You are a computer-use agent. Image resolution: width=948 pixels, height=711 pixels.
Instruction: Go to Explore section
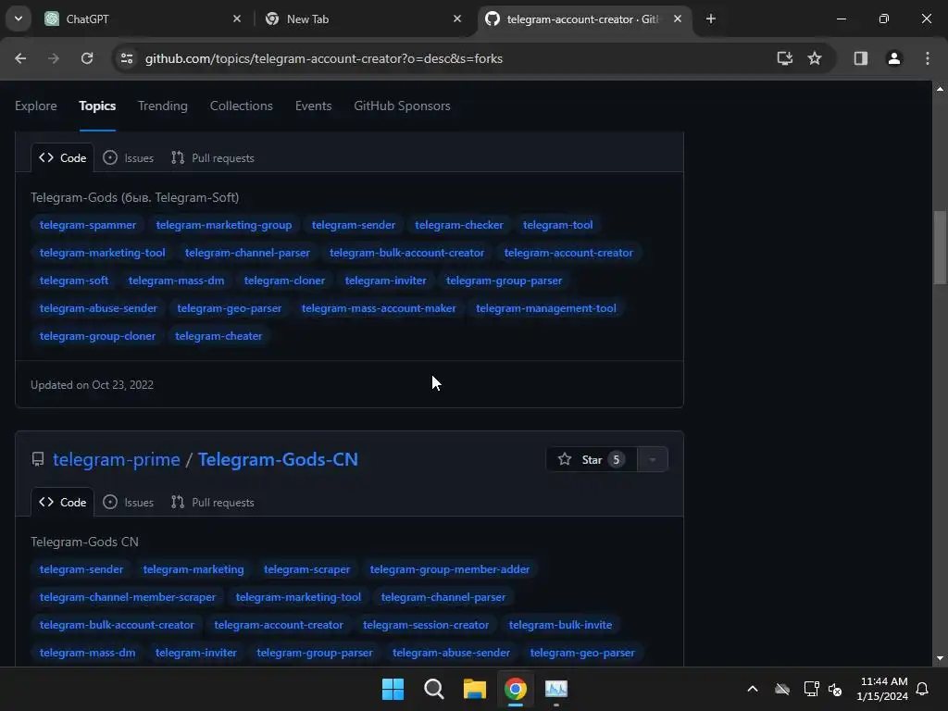pyautogui.click(x=36, y=106)
